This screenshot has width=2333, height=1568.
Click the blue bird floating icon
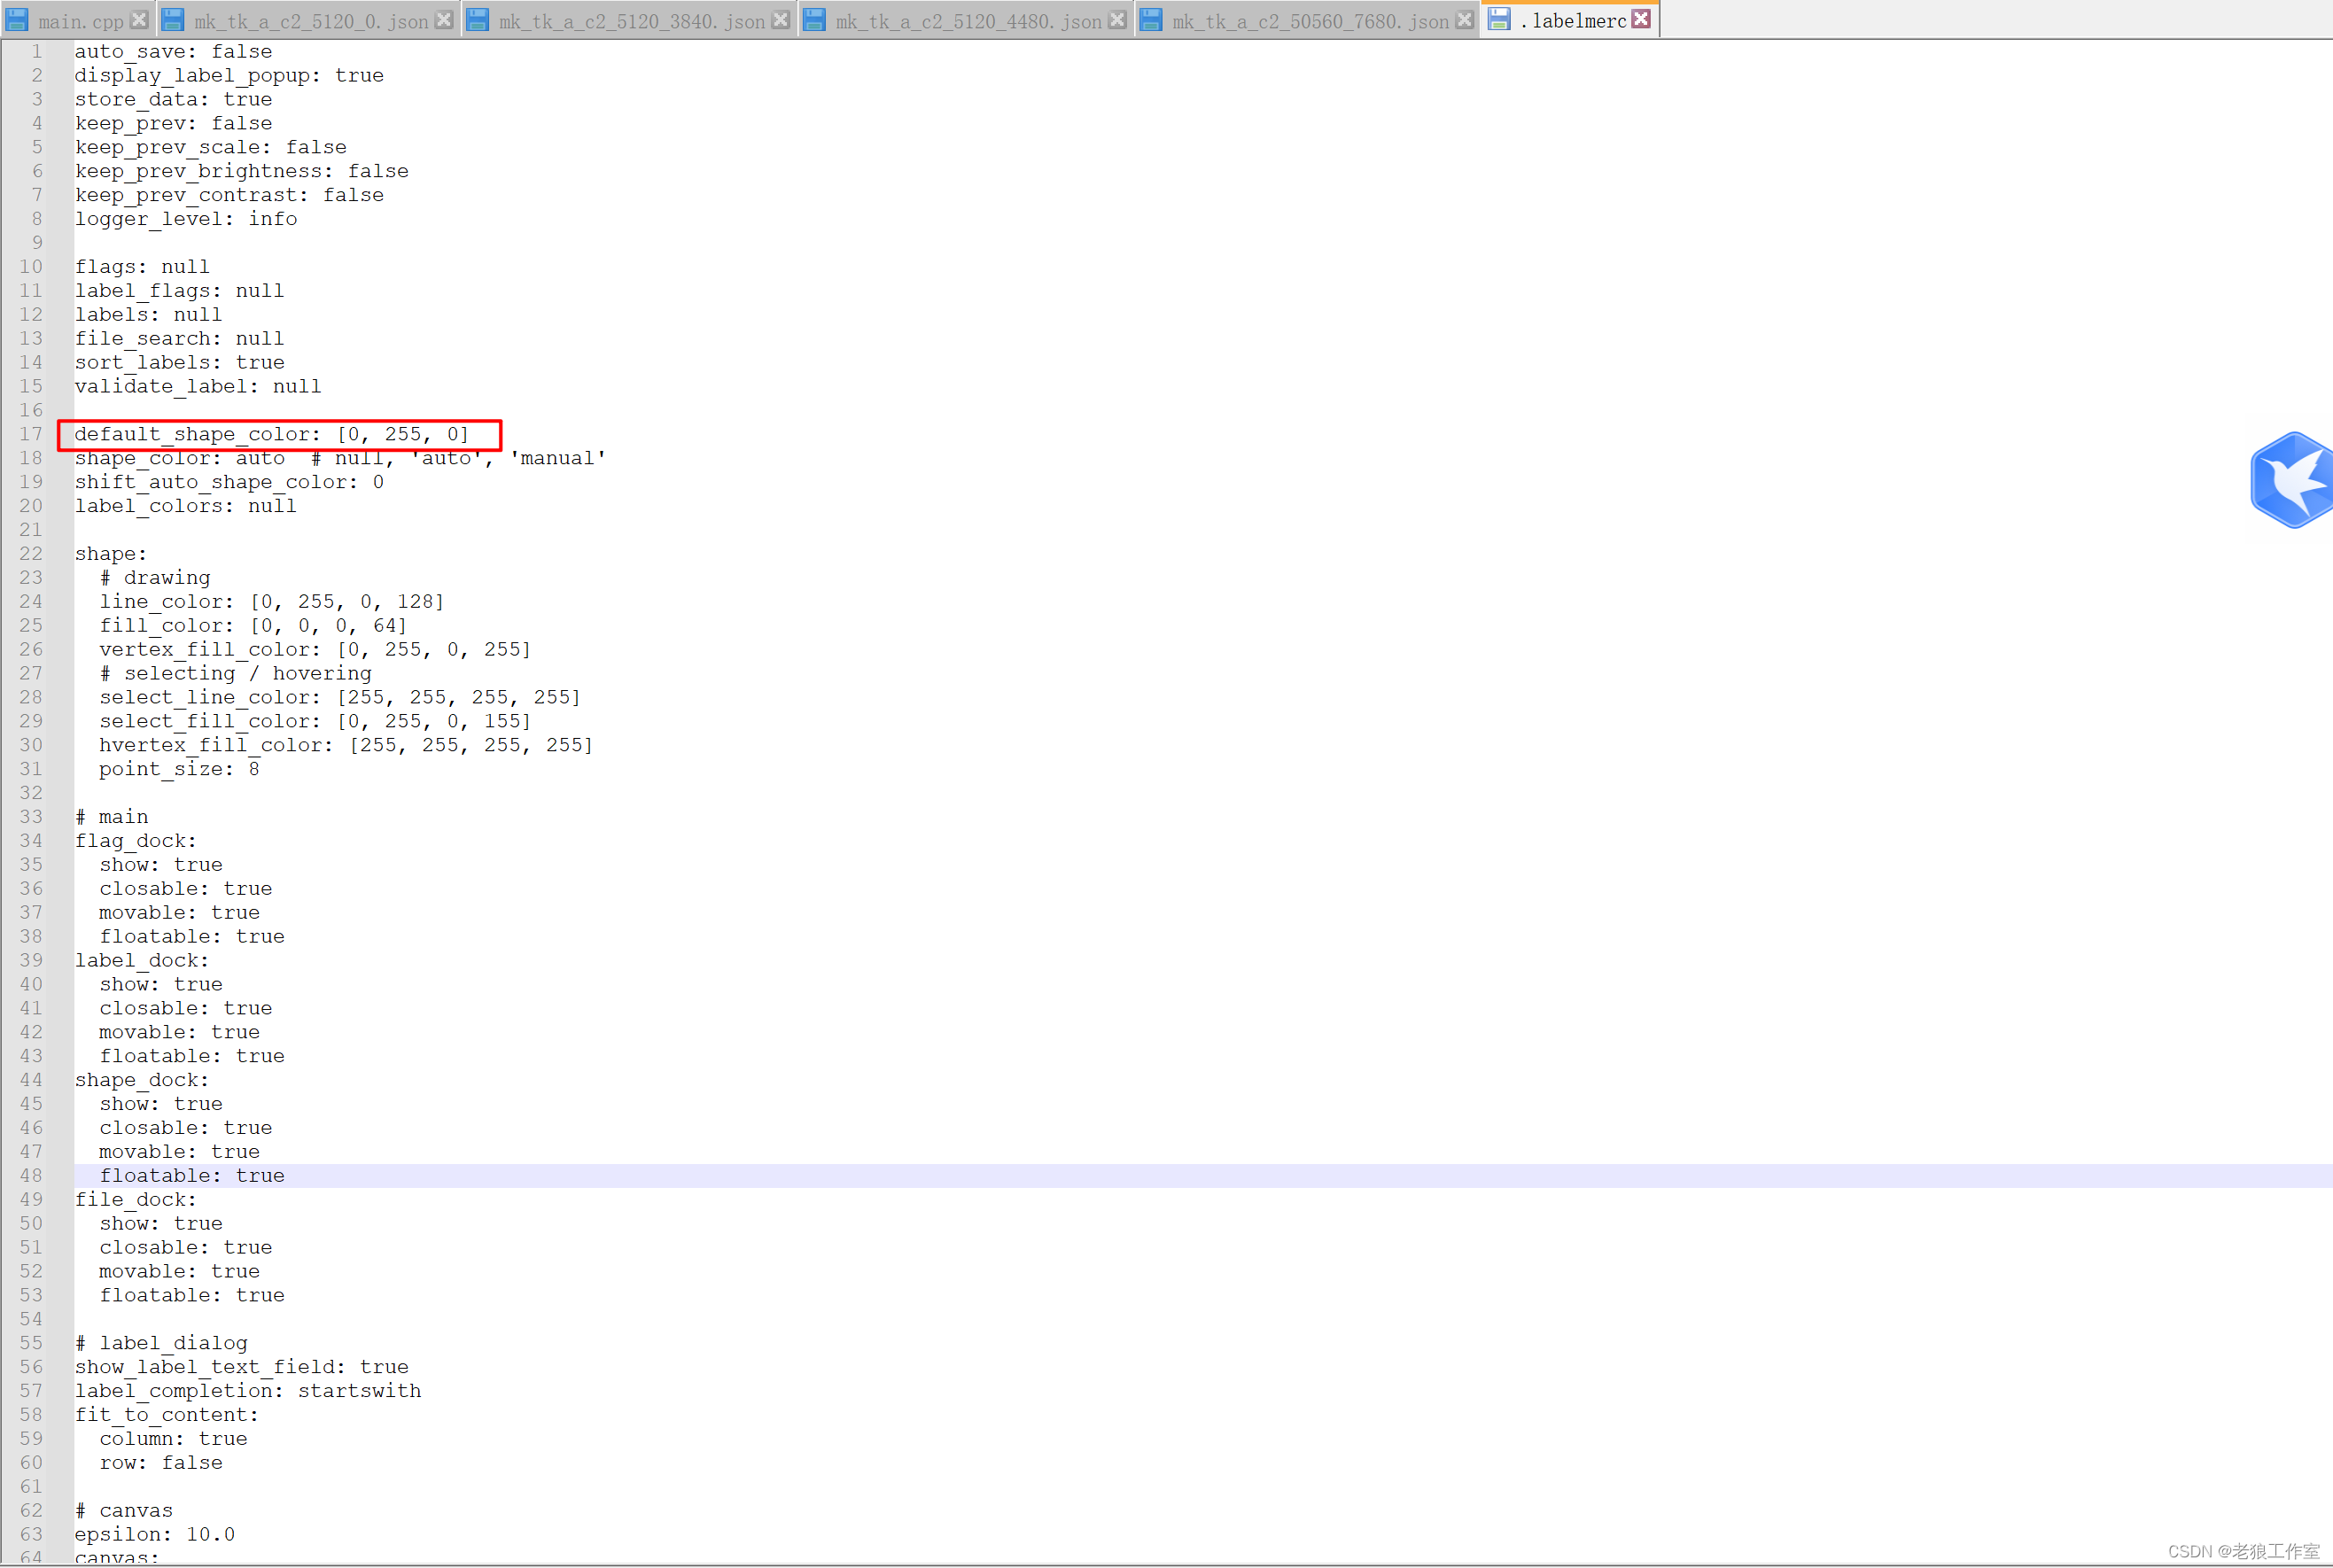2293,480
